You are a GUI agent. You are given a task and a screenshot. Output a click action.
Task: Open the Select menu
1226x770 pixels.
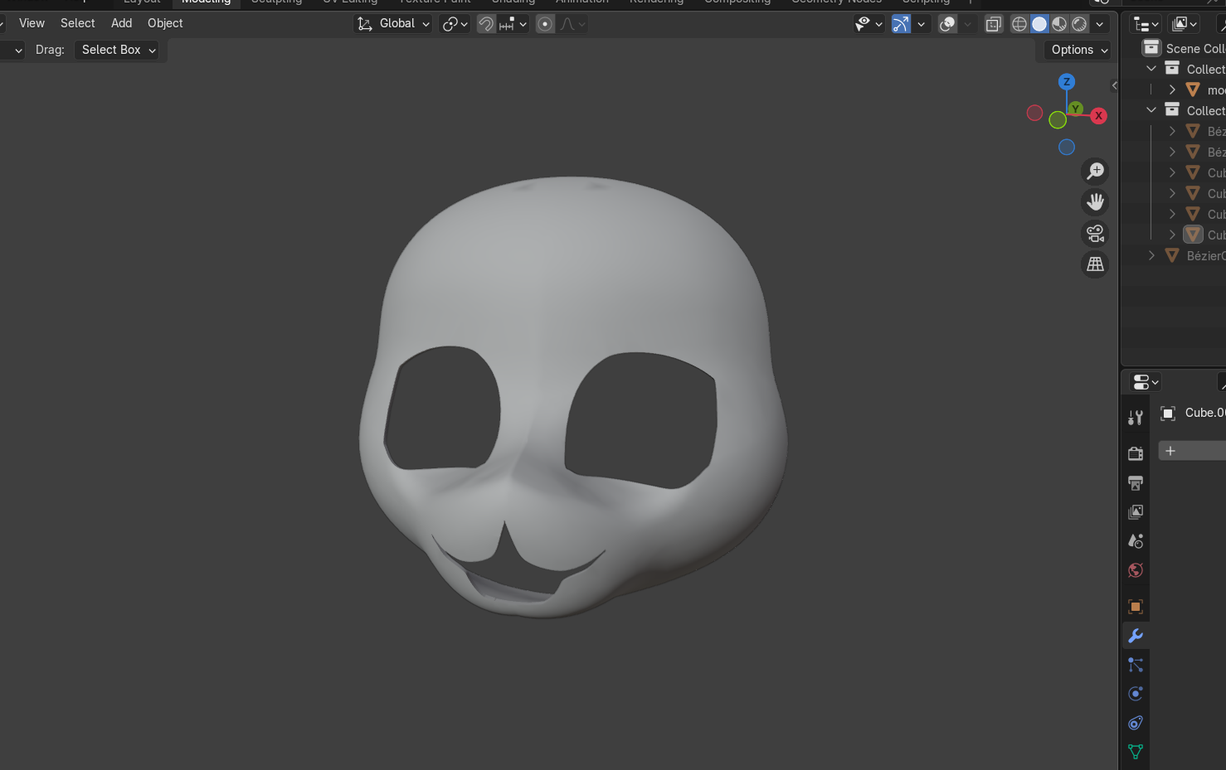(x=78, y=23)
